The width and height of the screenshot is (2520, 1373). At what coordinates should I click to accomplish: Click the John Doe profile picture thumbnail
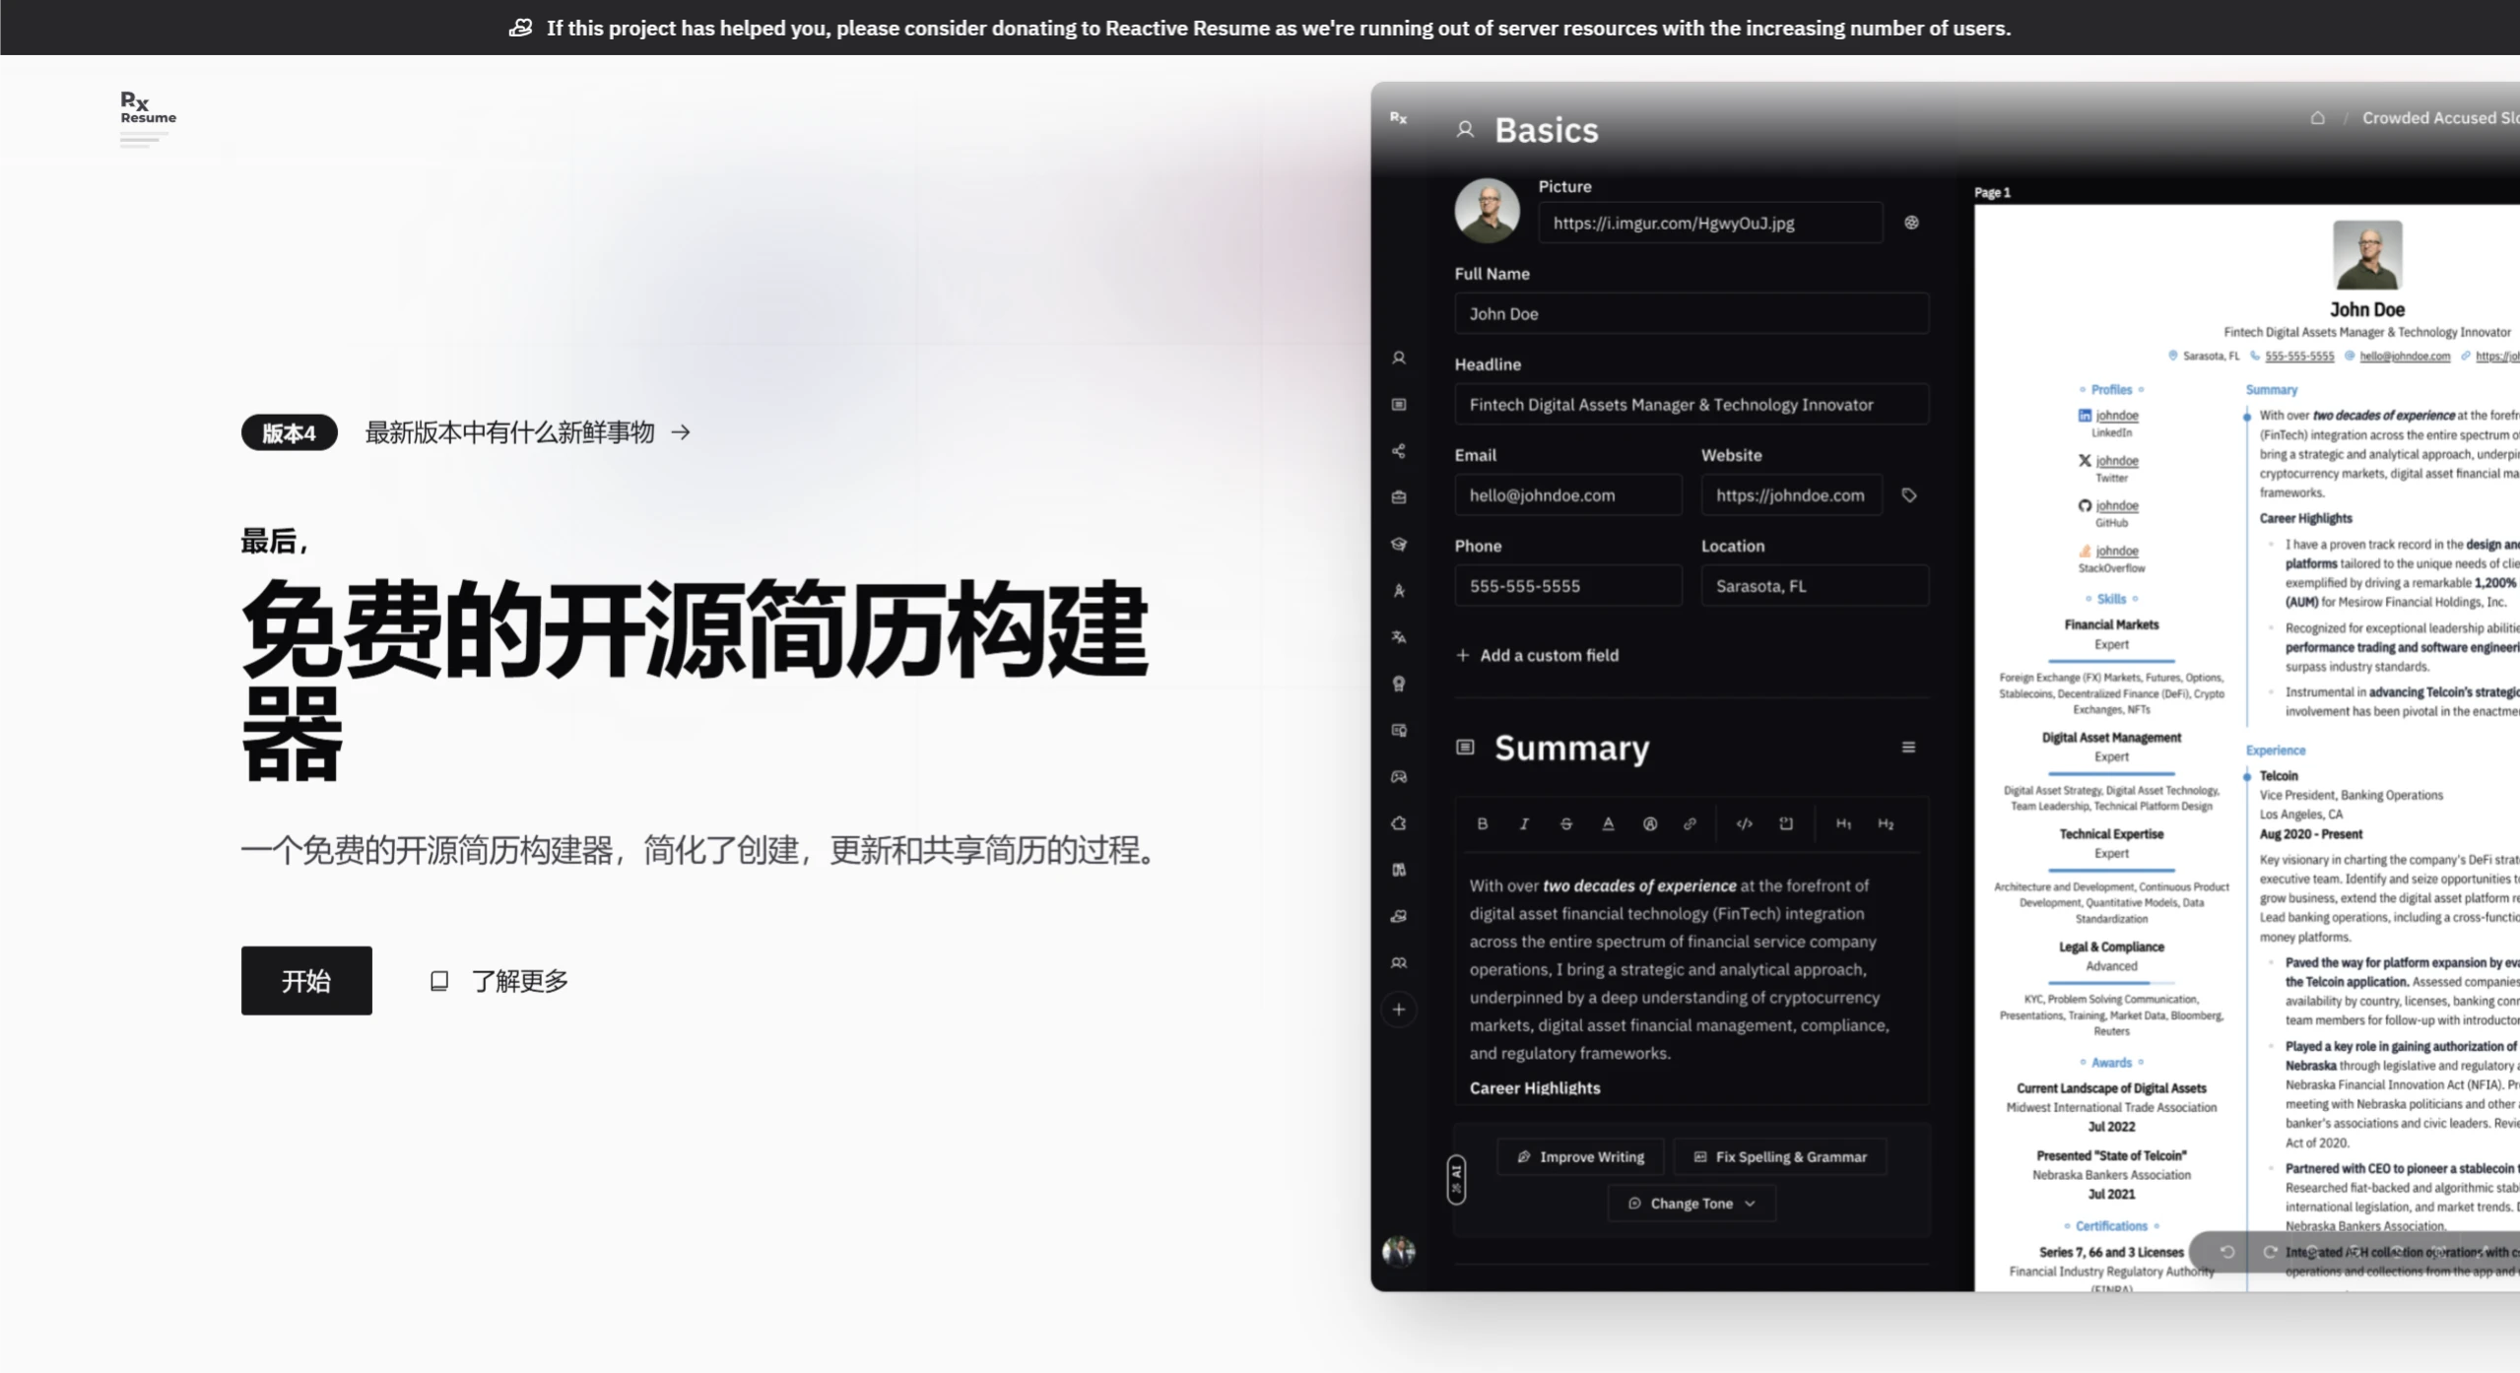point(1487,211)
